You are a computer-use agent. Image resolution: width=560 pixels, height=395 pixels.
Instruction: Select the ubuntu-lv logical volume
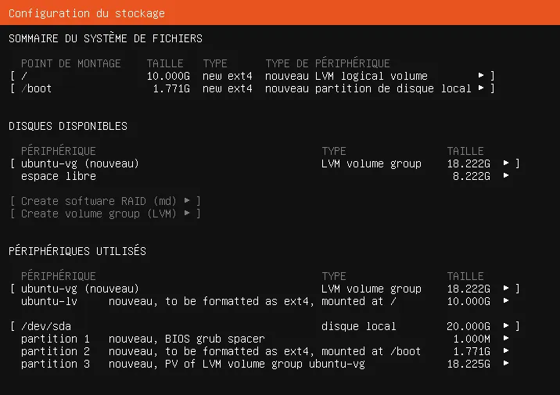pyautogui.click(x=264, y=301)
